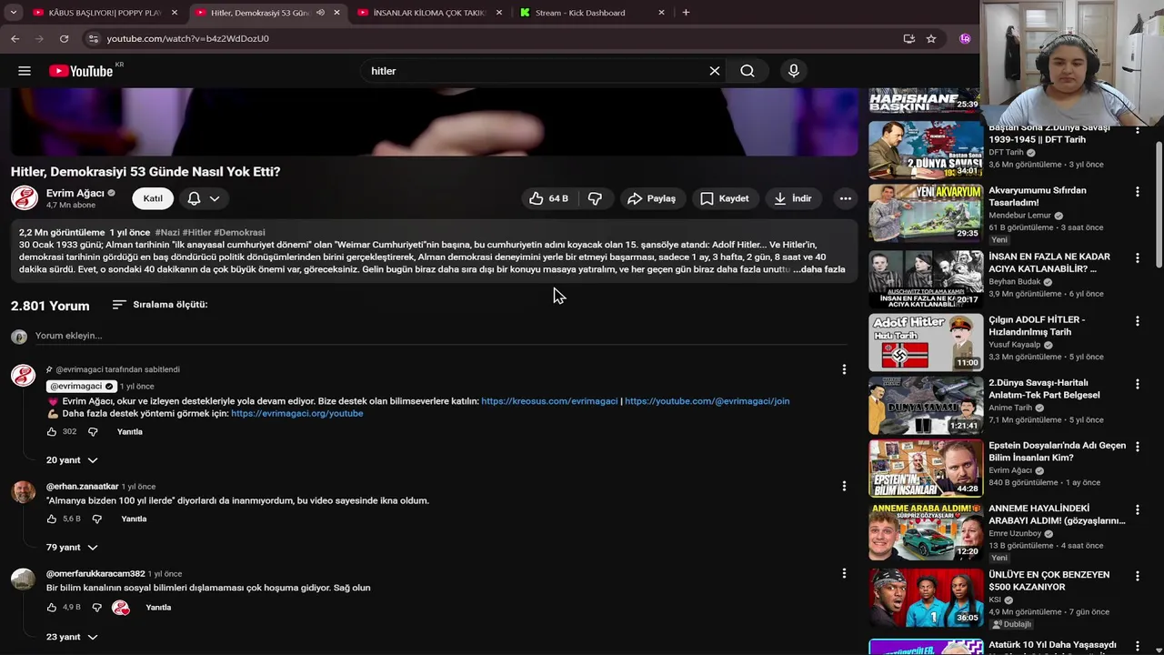Open Sıralama ölçütü sort dropdown

(159, 305)
